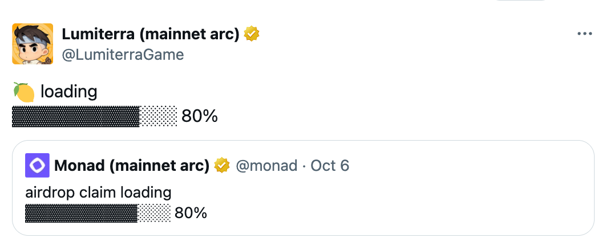Click the unfilled end of the main tweet's loading bar
Screen dimensions: 606x246
point(159,116)
